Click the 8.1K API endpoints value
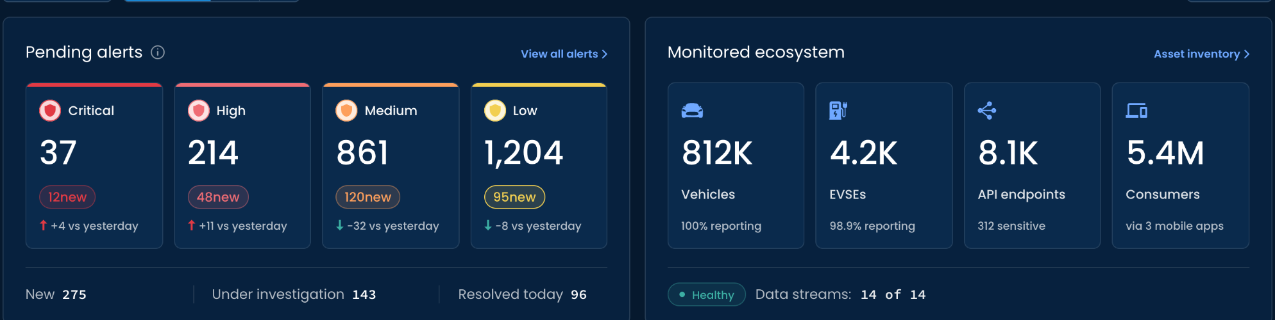The width and height of the screenshot is (1275, 320). (1008, 153)
